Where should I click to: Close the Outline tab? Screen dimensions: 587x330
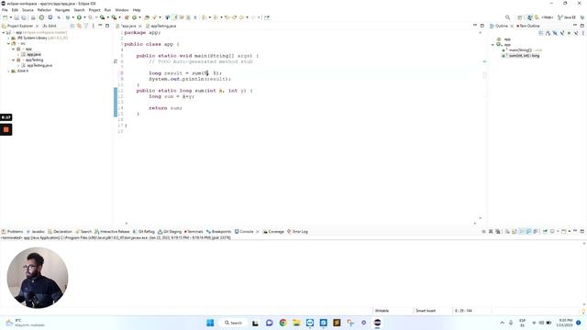coord(512,26)
